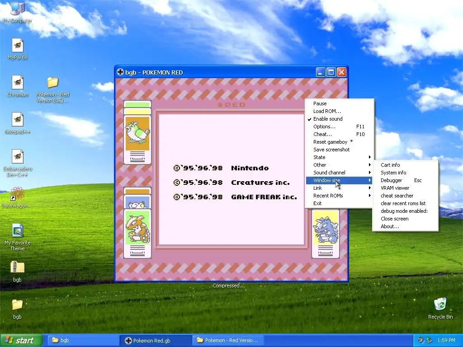Image resolution: width=463 pixels, height=347 pixels.
Task: Open Cheat... from the context menu
Action: (339, 134)
